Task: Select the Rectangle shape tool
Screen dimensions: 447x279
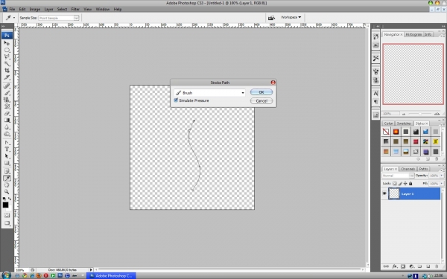Action: click(x=7, y=163)
